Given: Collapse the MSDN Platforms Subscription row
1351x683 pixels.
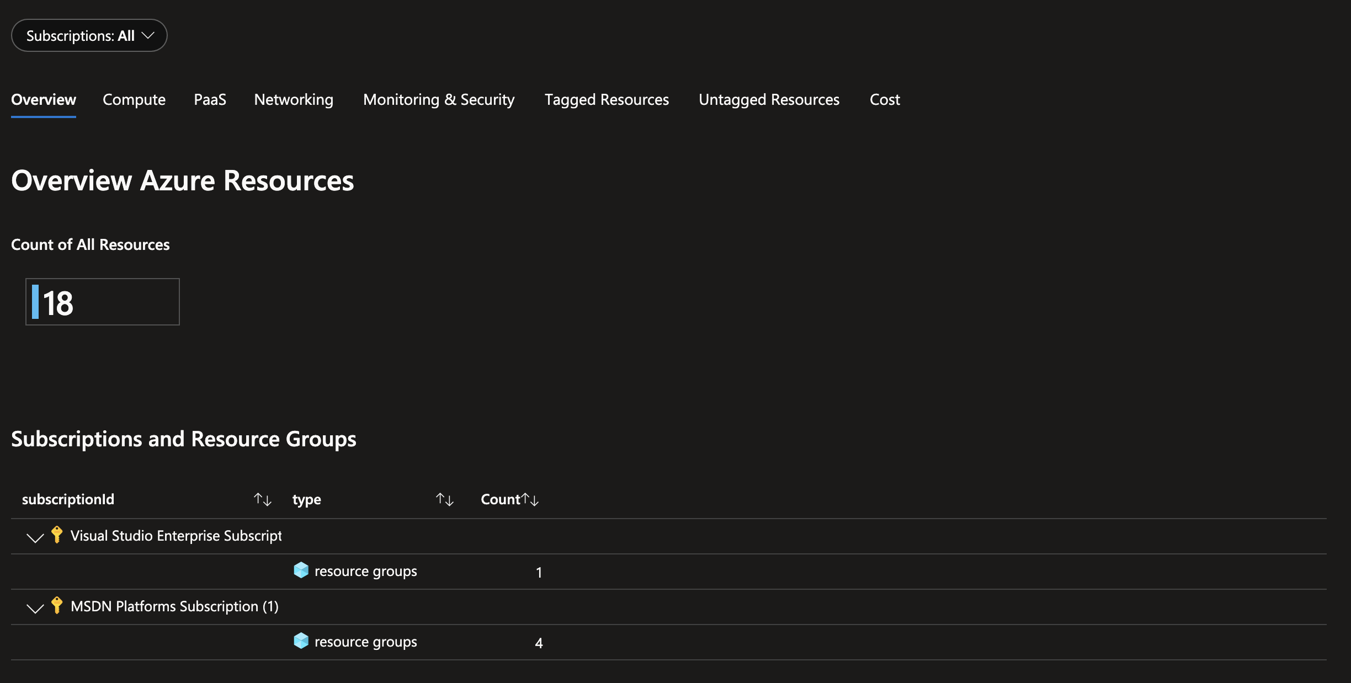Looking at the screenshot, I should tap(35, 608).
